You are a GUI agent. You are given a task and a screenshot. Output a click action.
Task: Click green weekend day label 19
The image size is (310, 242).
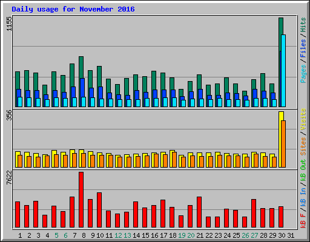click(182, 235)
